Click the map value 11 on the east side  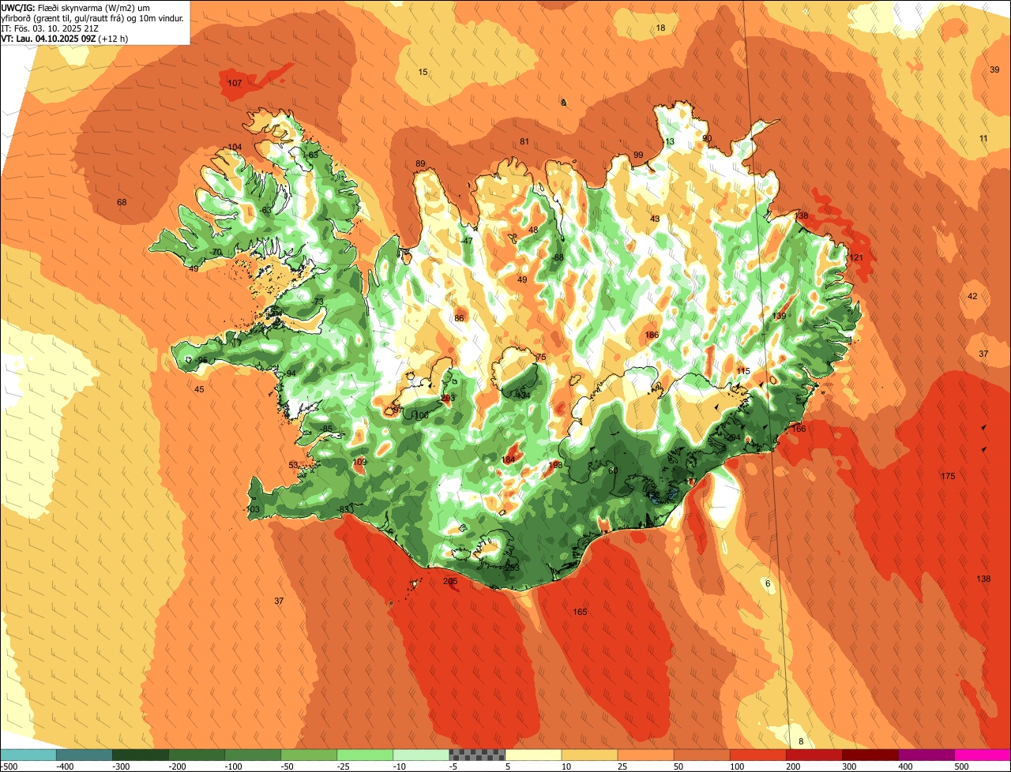point(983,139)
